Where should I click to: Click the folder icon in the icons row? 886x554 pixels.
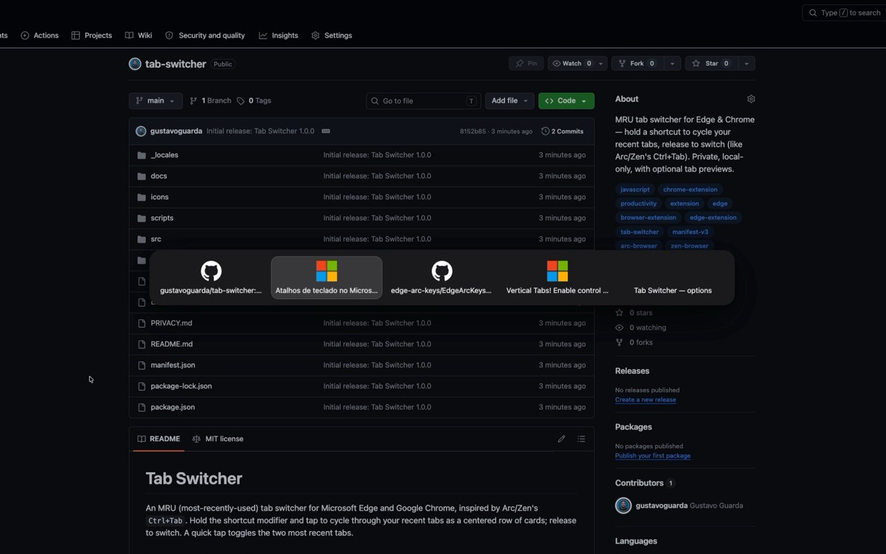[142, 197]
